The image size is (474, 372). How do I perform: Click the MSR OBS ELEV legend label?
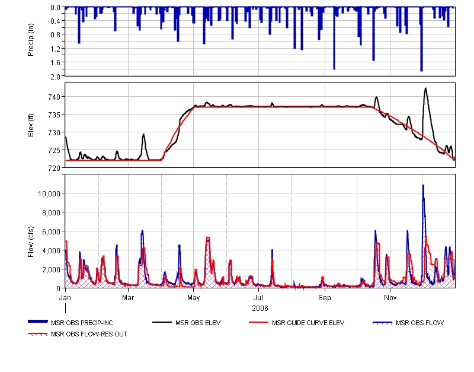pyautogui.click(x=198, y=323)
